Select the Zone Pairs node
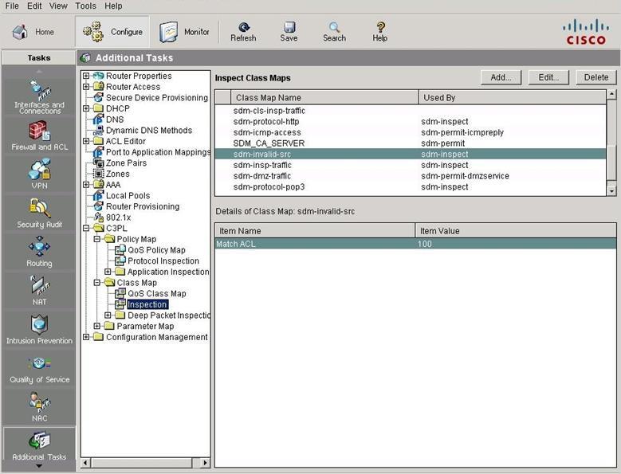621x474 pixels. coord(126,163)
